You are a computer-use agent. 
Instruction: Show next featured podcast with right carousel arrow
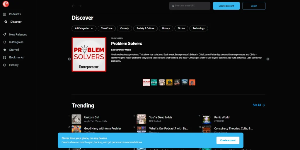point(268,59)
